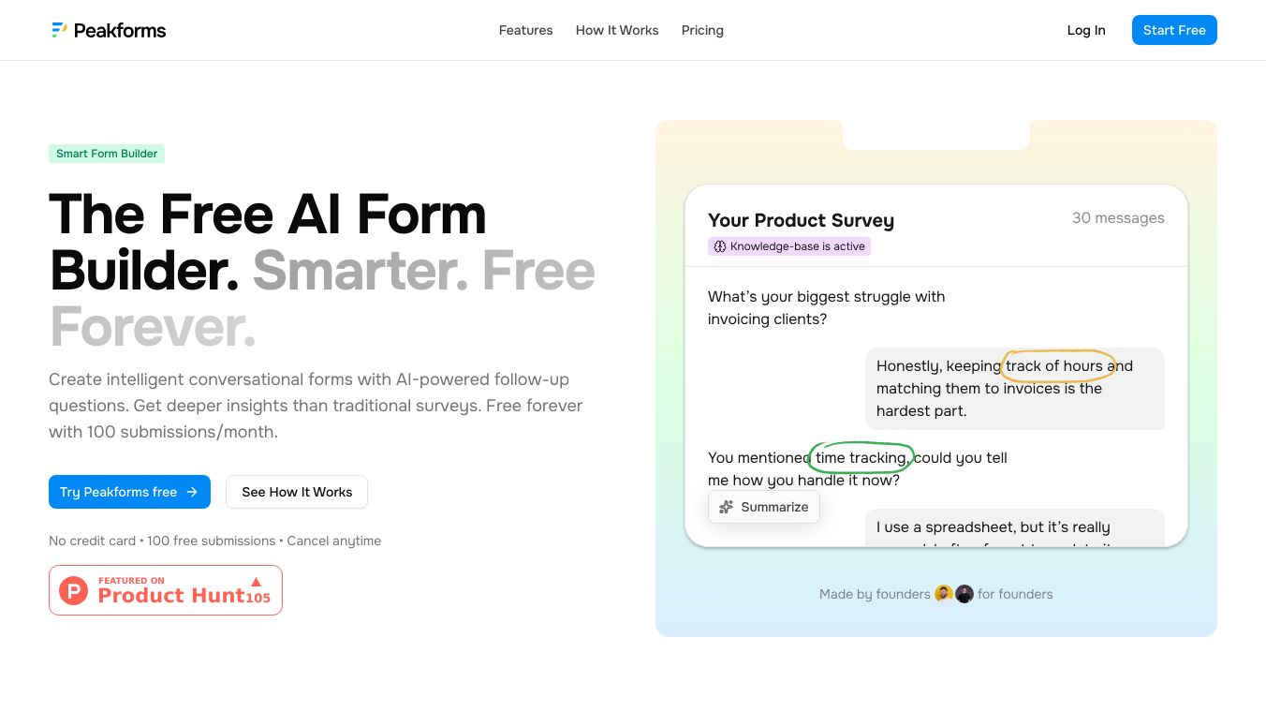Click the Product Hunt 105 upvote count
This screenshot has width=1266, height=712.
[258, 598]
